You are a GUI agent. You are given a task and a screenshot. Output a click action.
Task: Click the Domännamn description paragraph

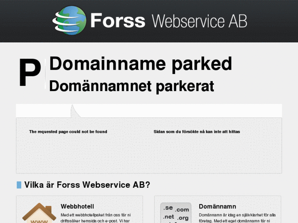tap(237, 218)
